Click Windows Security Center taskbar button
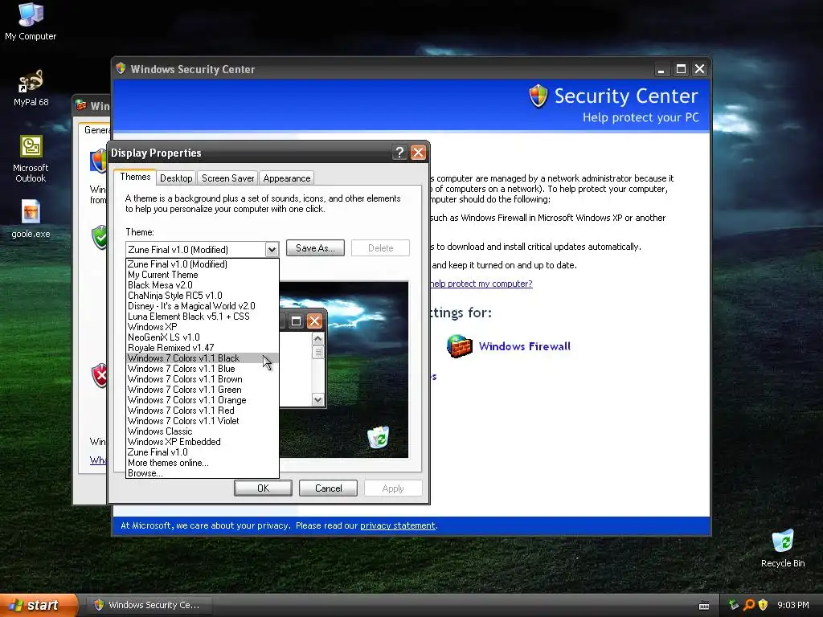This screenshot has width=823, height=617. point(149,605)
